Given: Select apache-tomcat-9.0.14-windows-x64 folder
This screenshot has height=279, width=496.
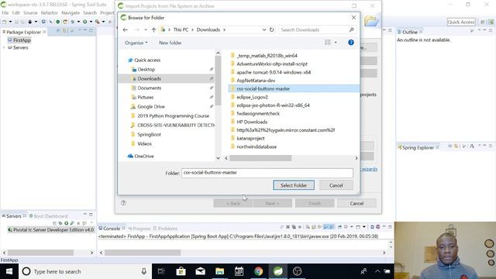Looking at the screenshot, I should click(274, 72).
